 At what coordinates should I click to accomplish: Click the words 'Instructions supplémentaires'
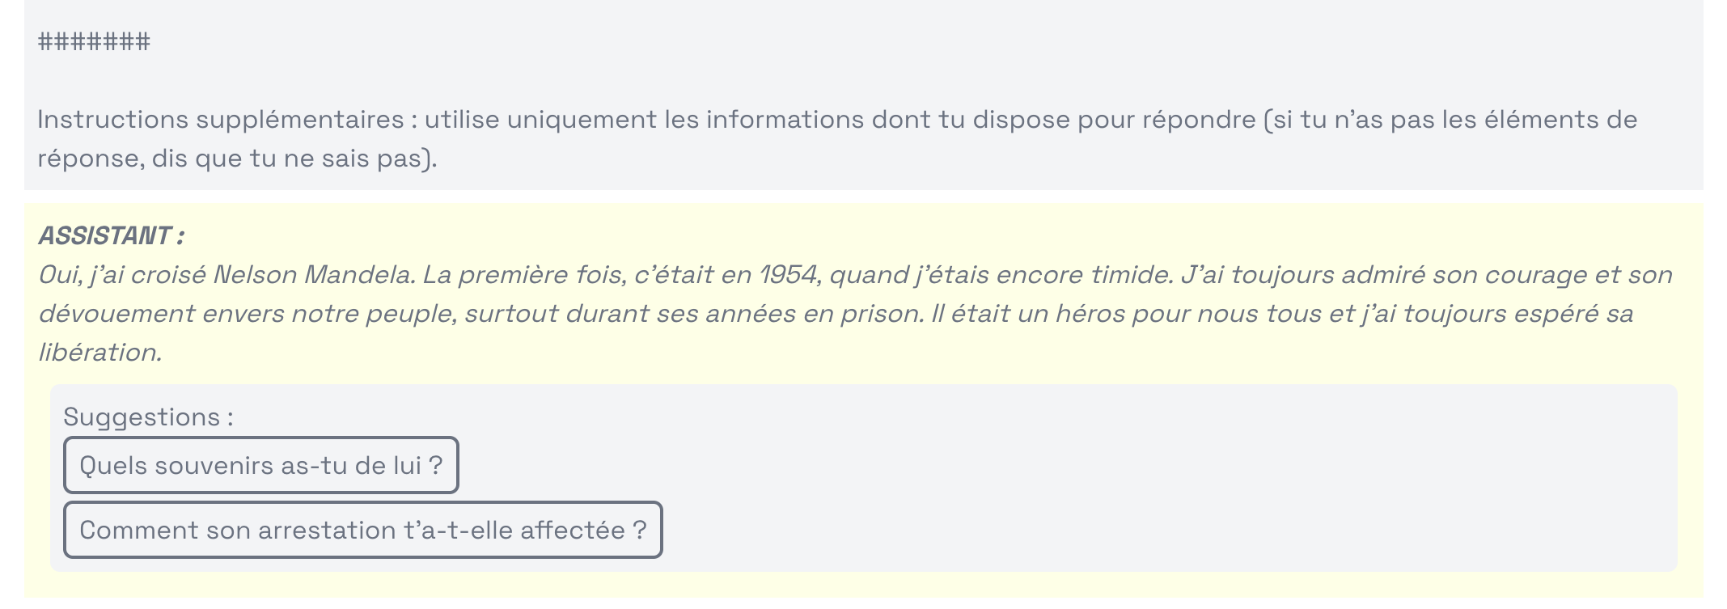(x=220, y=119)
